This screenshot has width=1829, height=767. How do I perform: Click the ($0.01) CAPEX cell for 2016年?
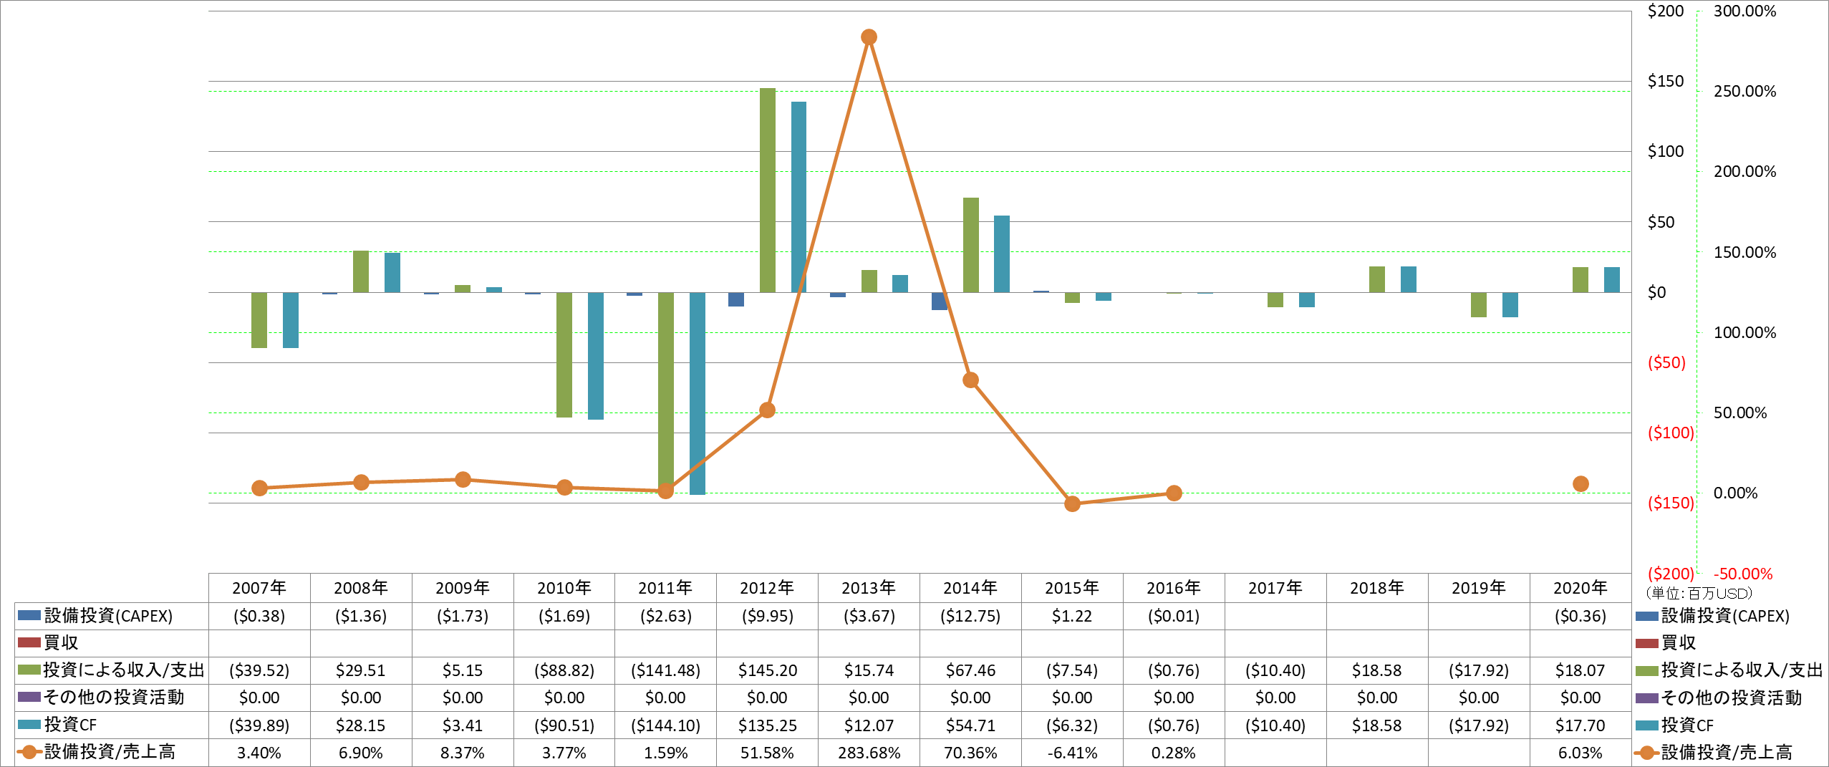1174,616
